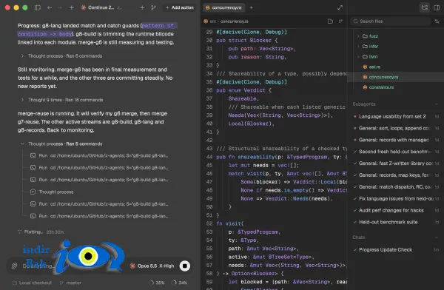Click the 'Plotting.. 23h 30m' status
This screenshot has width=444, height=290.
tap(41, 232)
